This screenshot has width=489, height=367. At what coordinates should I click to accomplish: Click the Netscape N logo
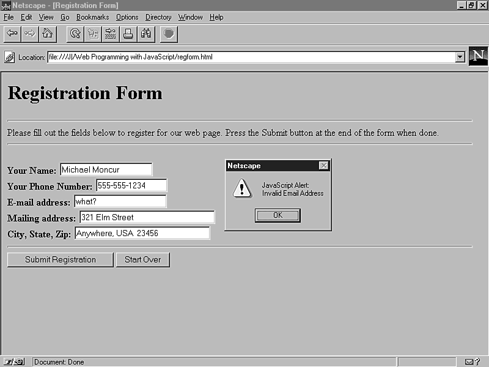coord(478,56)
